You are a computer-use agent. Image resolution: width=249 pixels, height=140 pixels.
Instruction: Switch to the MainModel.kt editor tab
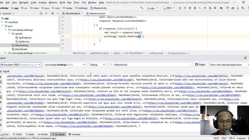pyautogui.click(x=72, y=14)
